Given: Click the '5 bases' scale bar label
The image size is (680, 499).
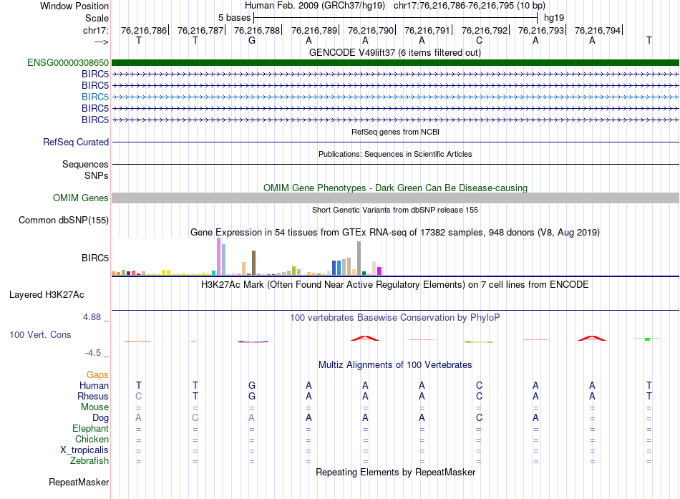Looking at the screenshot, I should click(x=234, y=18).
